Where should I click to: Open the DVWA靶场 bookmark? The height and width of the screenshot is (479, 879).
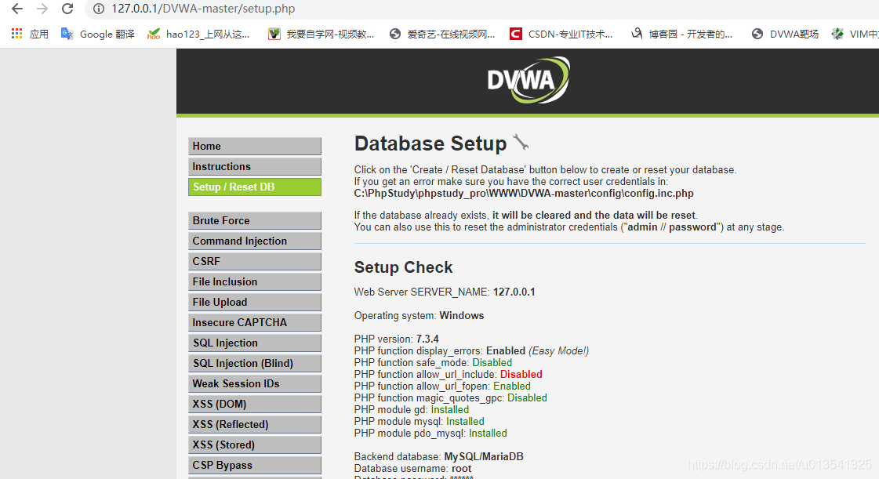pyautogui.click(x=785, y=34)
